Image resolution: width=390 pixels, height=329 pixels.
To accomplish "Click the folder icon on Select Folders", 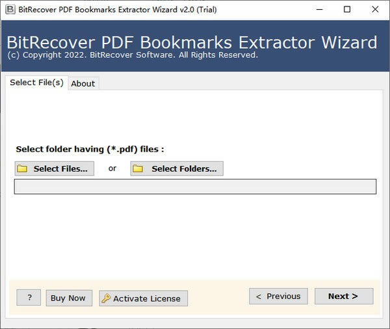I will 138,169.
